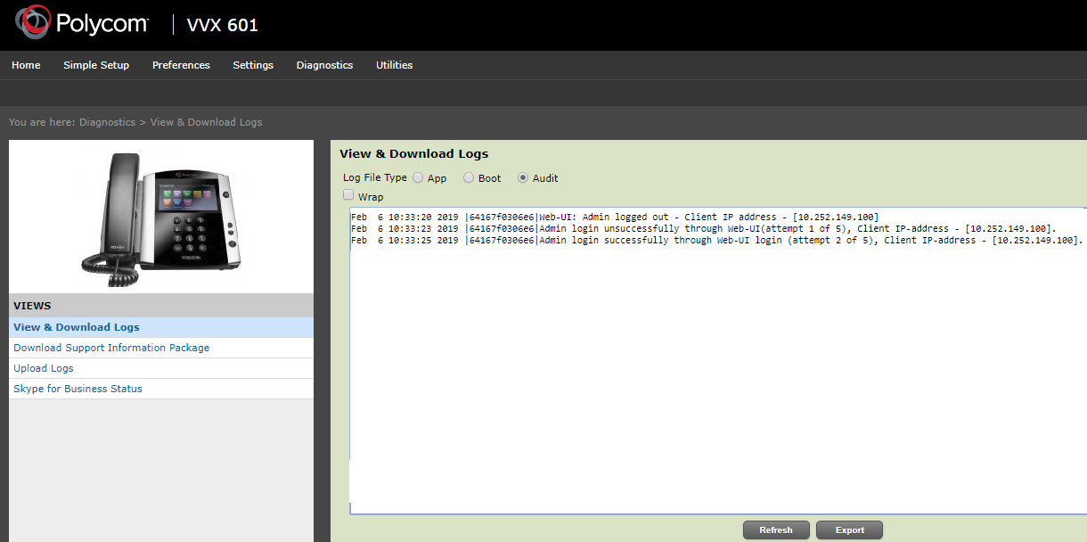
Task: Click the Refresh button
Action: 776,529
